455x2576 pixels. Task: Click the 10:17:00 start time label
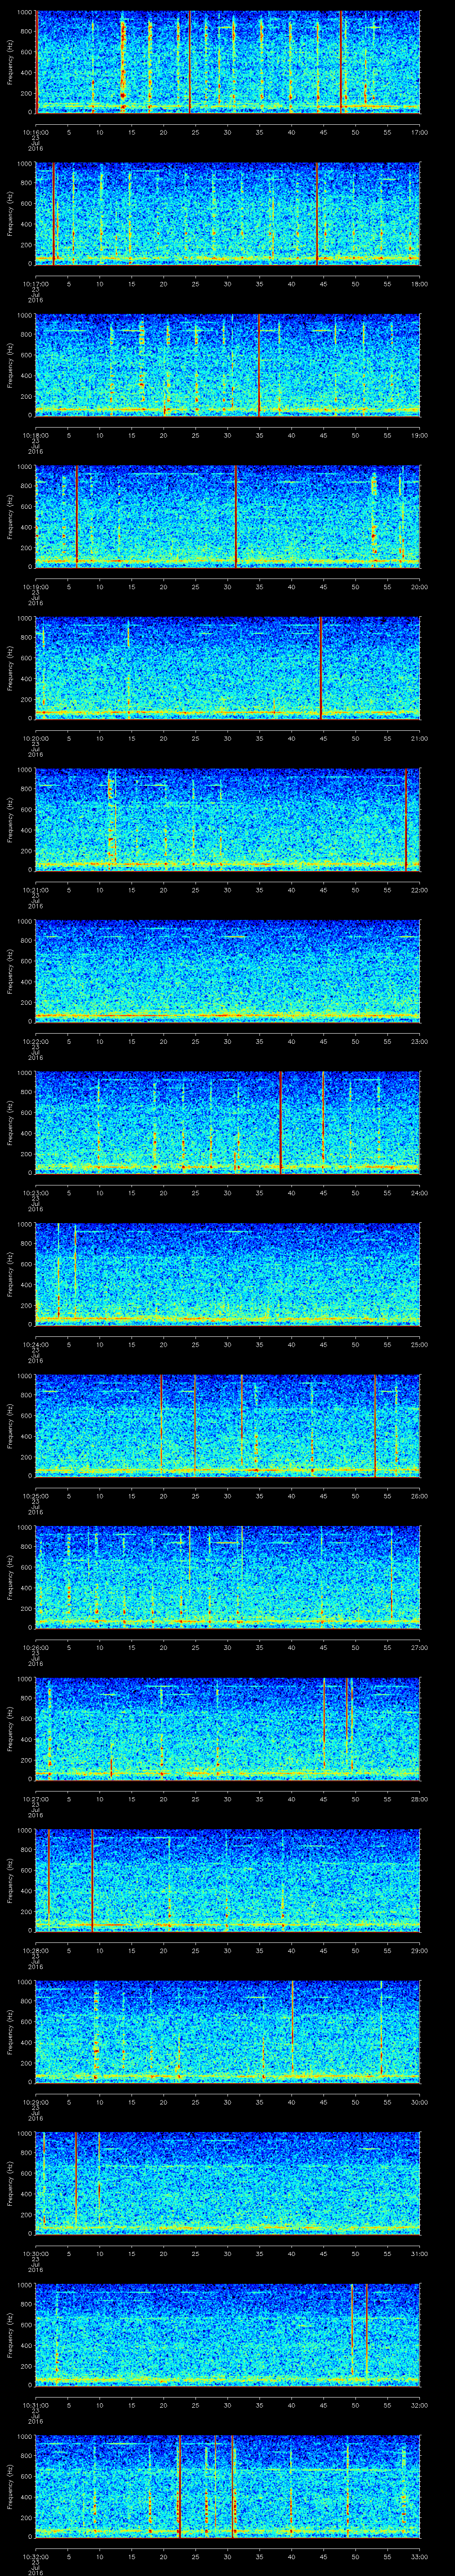(35, 284)
